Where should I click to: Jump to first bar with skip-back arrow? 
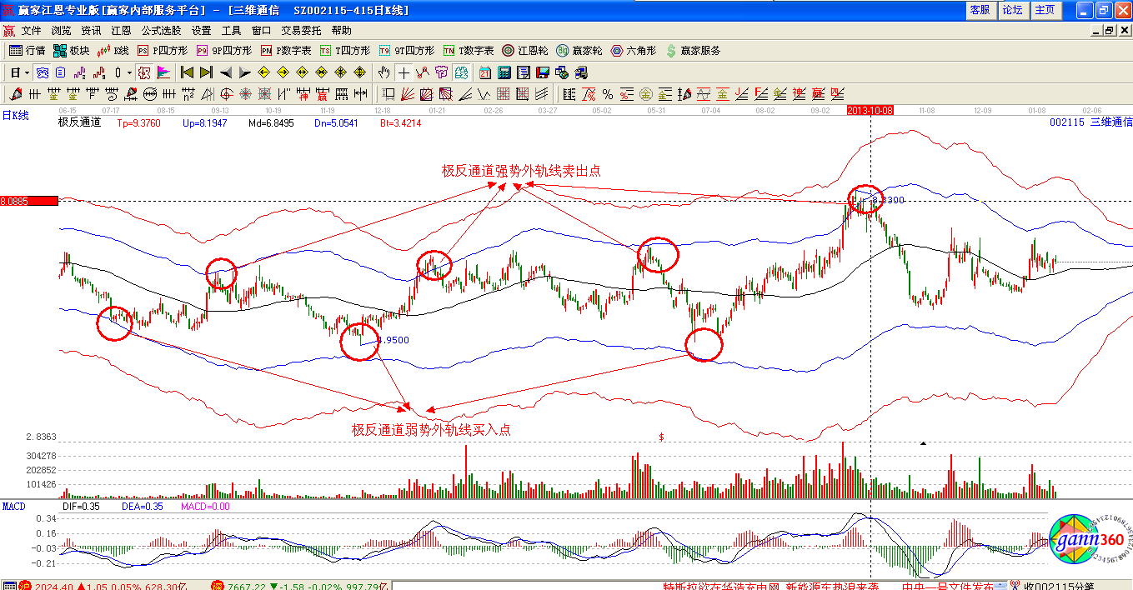click(x=187, y=72)
